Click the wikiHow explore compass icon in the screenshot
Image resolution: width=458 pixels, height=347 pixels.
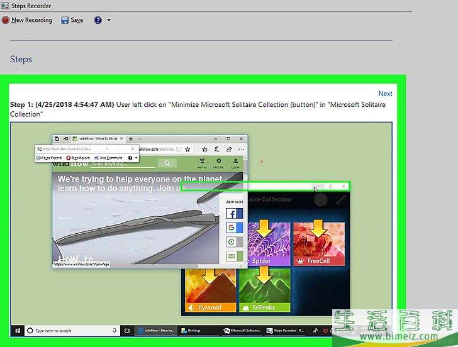(219, 163)
